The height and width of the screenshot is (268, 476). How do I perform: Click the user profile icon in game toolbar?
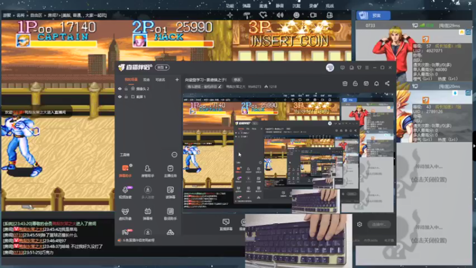pyautogui.click(x=330, y=15)
